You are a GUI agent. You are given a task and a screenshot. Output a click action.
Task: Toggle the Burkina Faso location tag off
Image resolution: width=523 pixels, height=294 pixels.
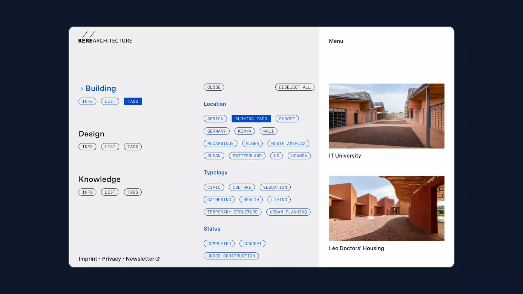point(251,119)
